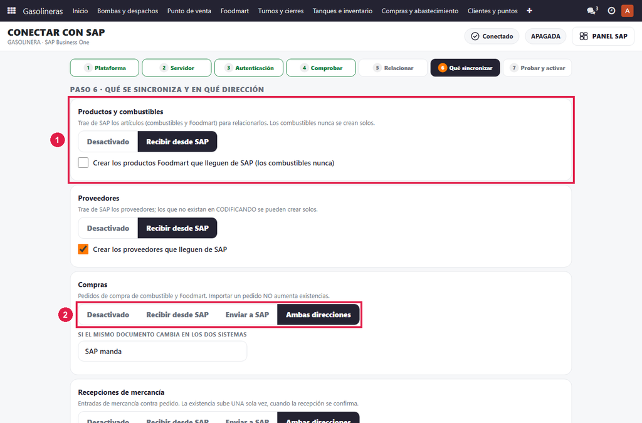Click the APAGADA status button
Image resolution: width=642 pixels, height=423 pixels.
(x=545, y=36)
